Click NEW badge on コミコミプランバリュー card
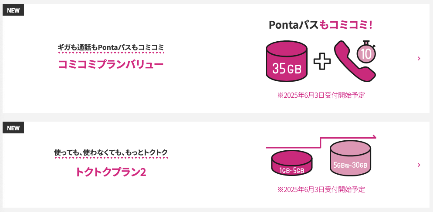This screenshot has width=433, height=212. (13, 10)
